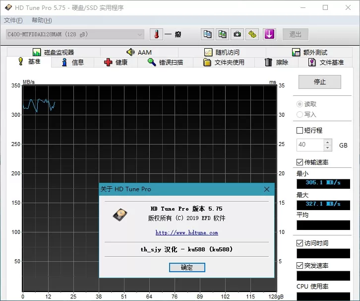Click the hard drive icon in About dialog

(x=120, y=215)
